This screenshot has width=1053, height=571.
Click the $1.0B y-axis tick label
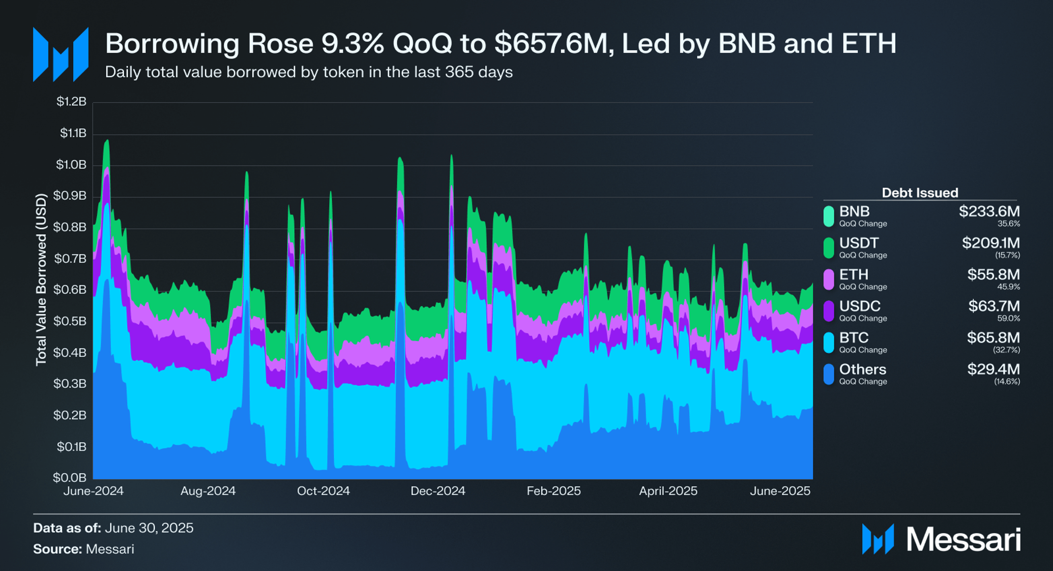click(x=71, y=165)
